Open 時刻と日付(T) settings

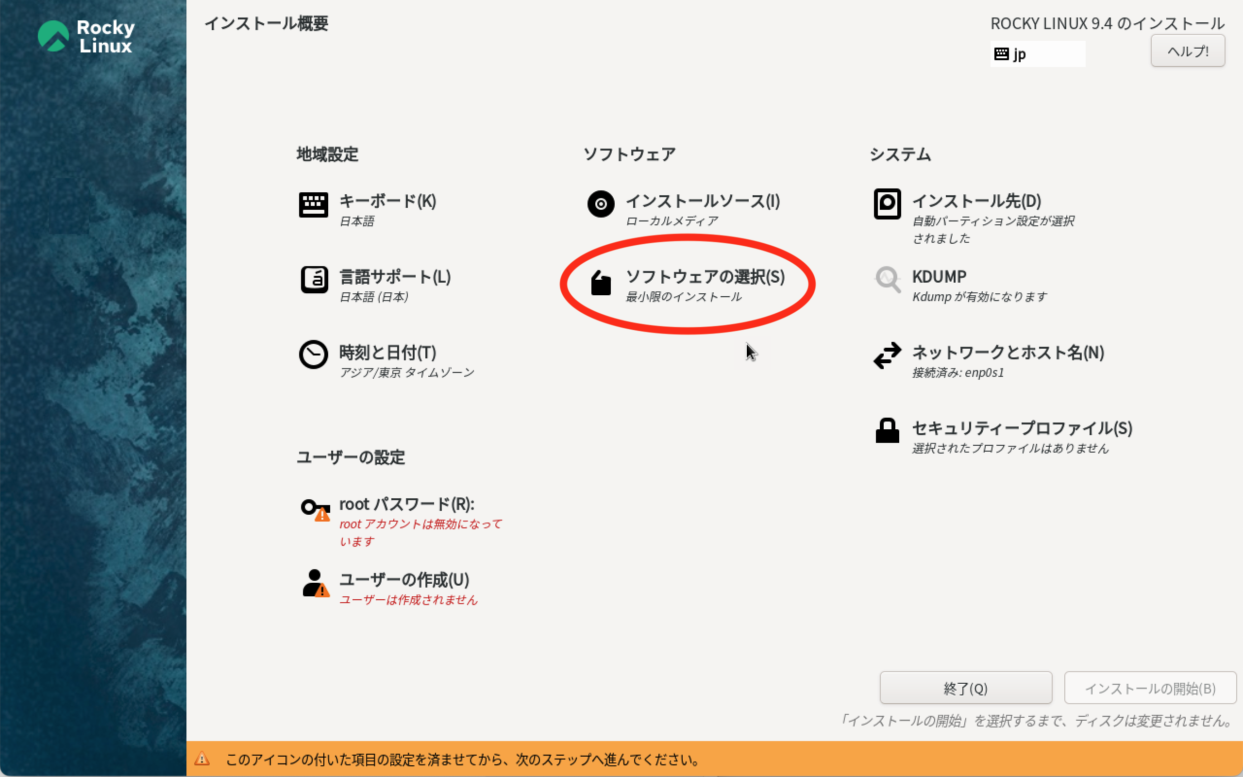click(388, 353)
